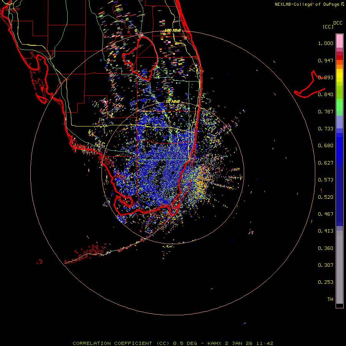
Task: Click the red Bahamas island outline at right
Action: coord(310,85)
